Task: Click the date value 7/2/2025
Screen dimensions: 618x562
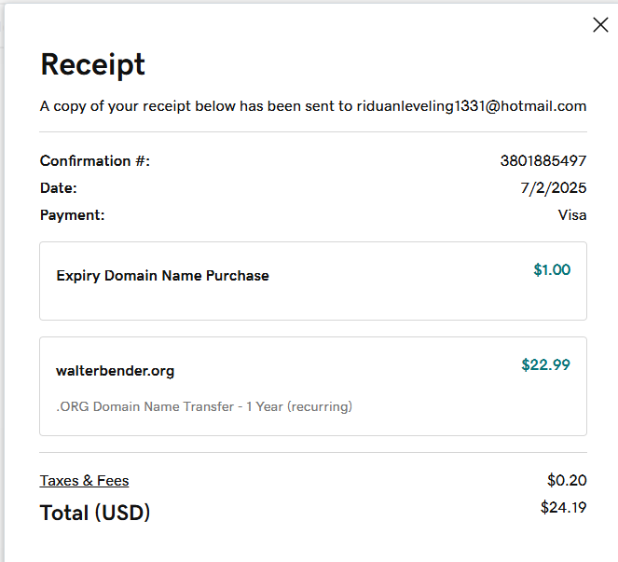Action: 553,188
